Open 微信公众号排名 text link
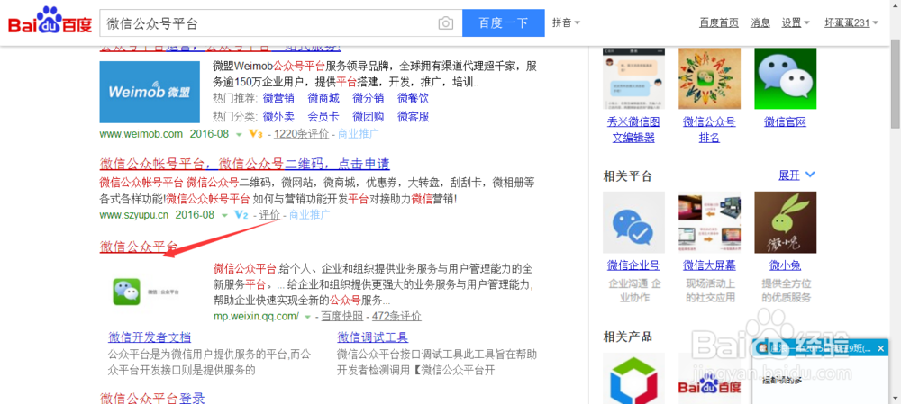 pos(710,130)
